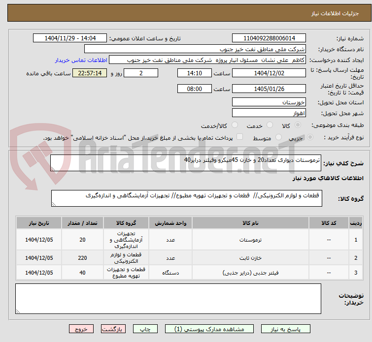This screenshot has width=372, height=342.
Task: Click the deadline time 14:10 field
Action: [194, 73]
